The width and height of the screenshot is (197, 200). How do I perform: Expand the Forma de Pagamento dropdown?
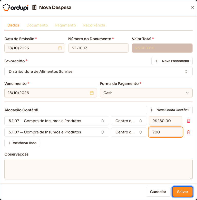146,93
